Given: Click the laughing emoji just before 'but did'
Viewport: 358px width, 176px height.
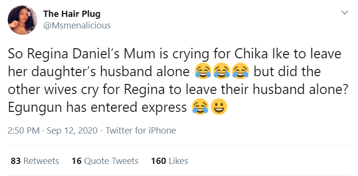Looking at the screenshot, I should (x=240, y=71).
